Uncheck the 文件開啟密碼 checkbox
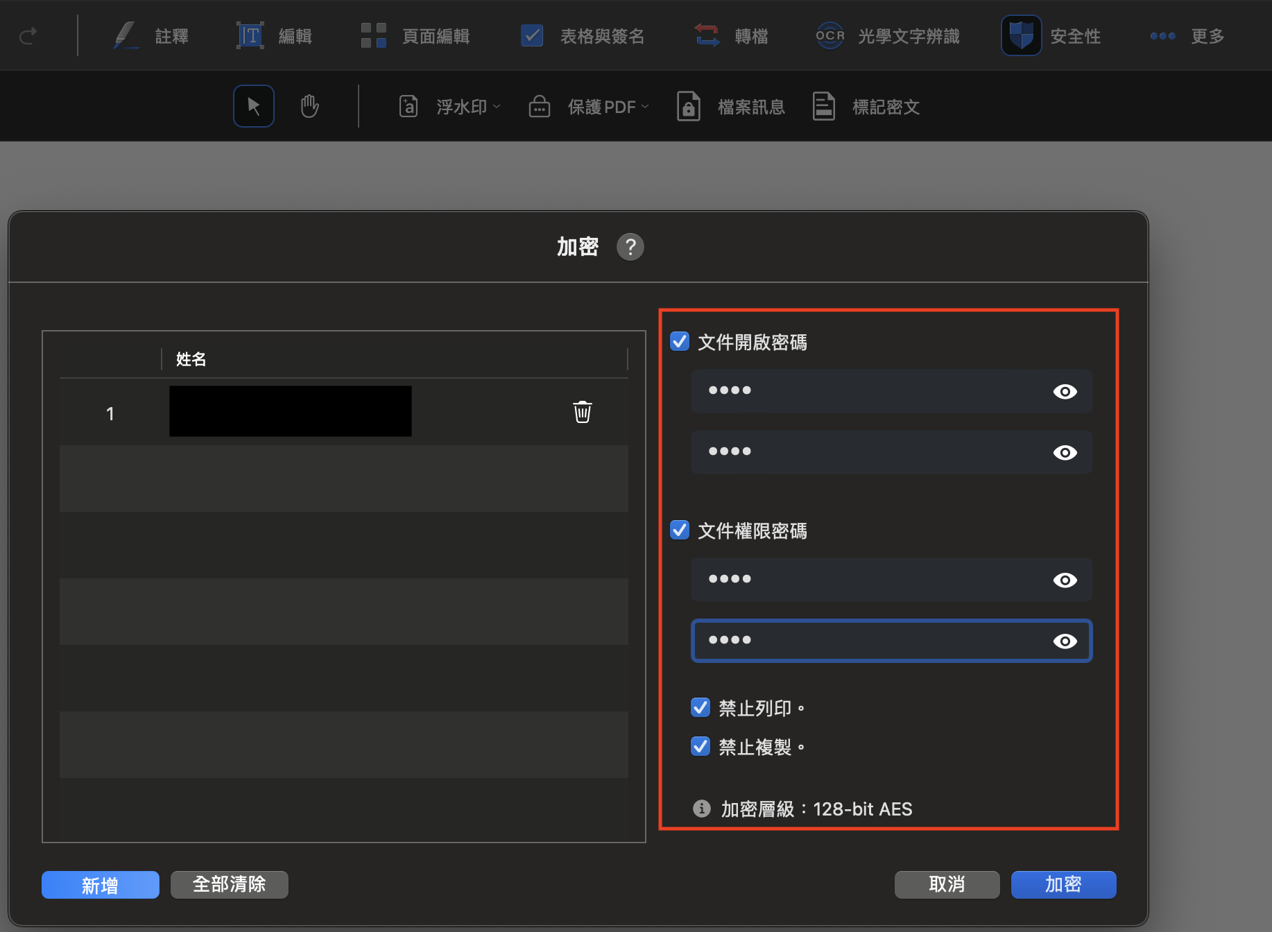 pos(680,341)
